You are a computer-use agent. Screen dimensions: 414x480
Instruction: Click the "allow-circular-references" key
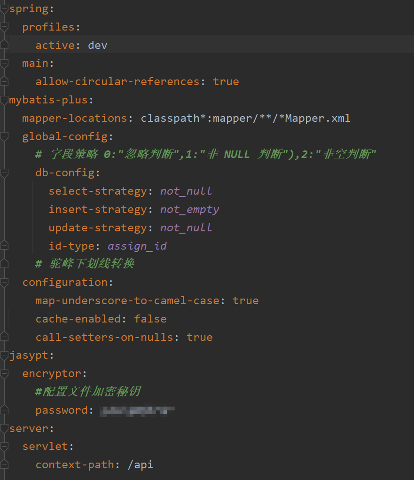(117, 82)
